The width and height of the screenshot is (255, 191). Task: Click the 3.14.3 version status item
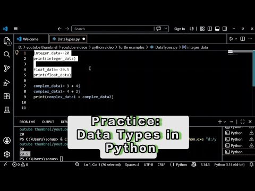point(205,164)
